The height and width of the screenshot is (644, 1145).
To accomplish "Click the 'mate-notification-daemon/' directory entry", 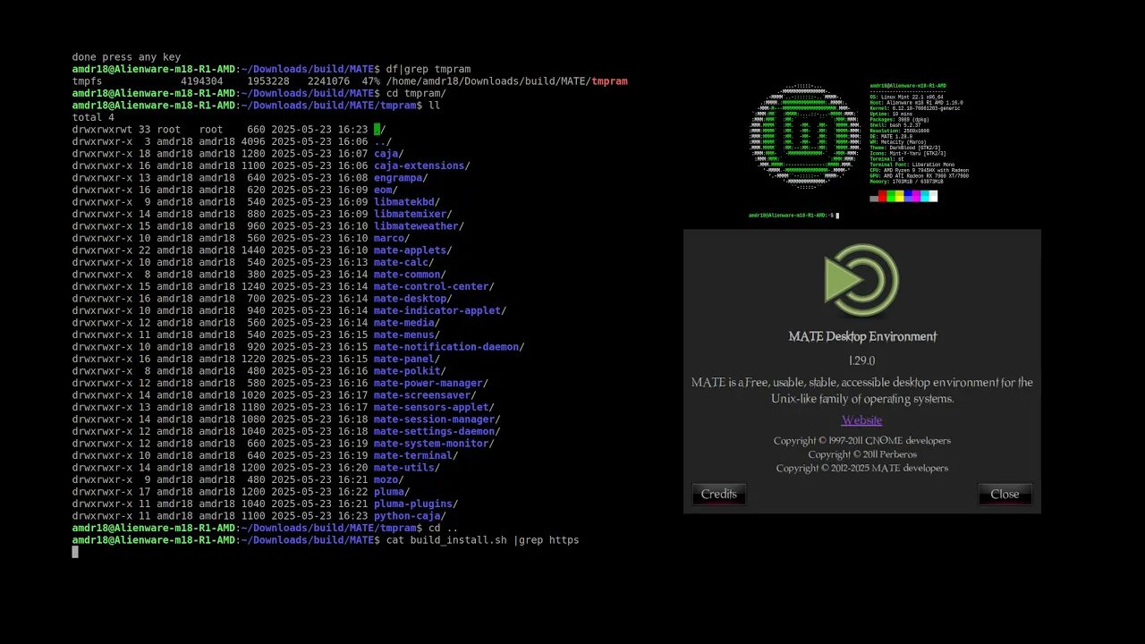I will (x=449, y=347).
